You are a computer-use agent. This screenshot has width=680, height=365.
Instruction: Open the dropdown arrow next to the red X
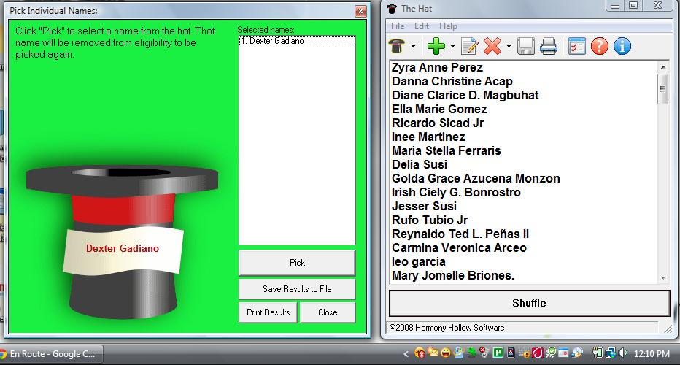click(x=509, y=46)
